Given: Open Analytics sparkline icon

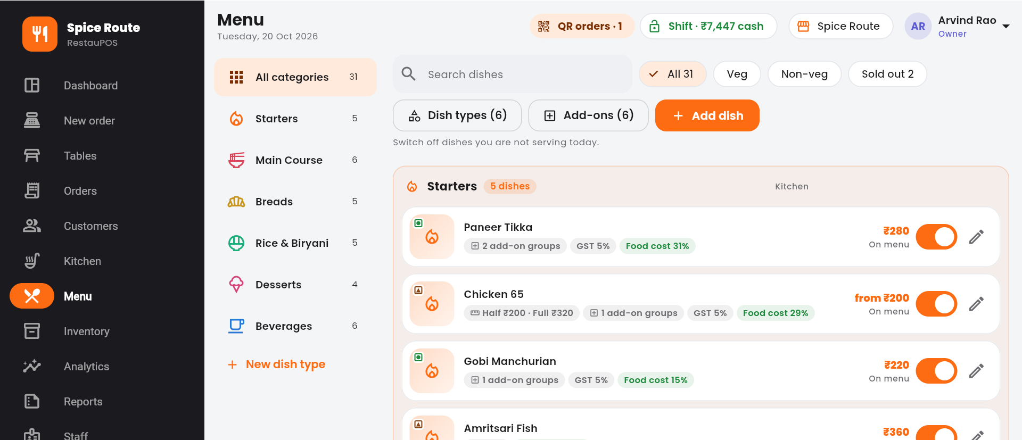Looking at the screenshot, I should 32,367.
